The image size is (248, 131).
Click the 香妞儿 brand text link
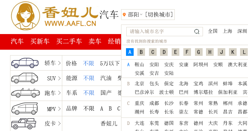tap(109, 124)
